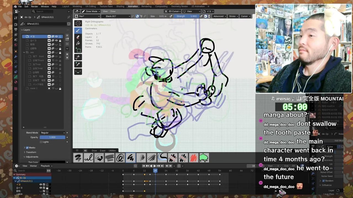
Task: Adjust the Strength slider
Action: pos(186,16)
